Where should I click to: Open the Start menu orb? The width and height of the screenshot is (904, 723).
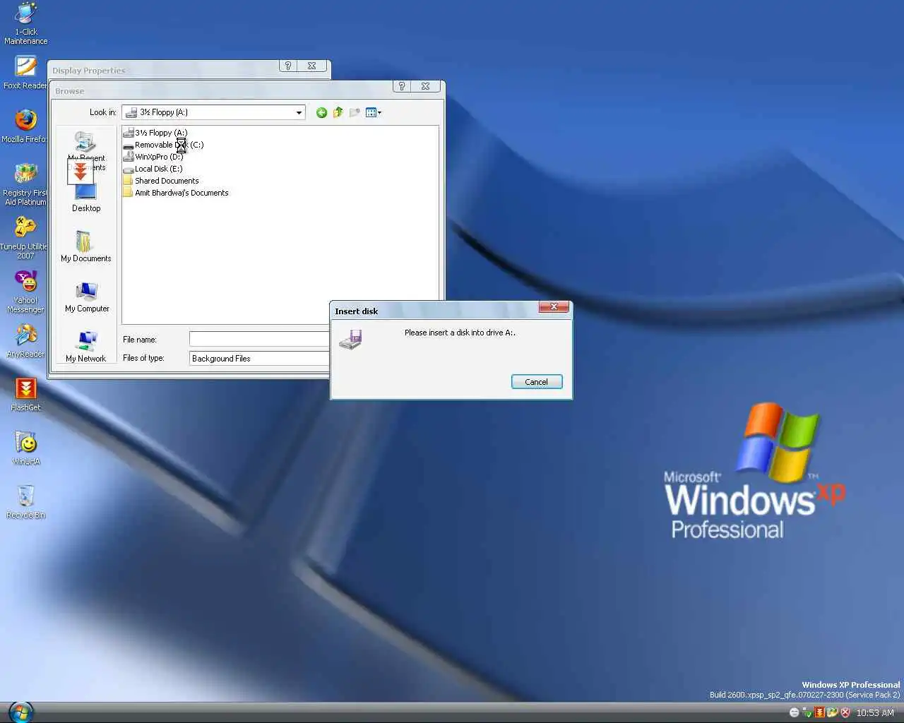pyautogui.click(x=20, y=712)
